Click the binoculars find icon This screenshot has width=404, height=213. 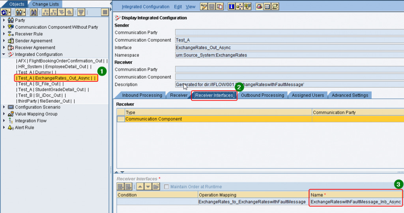pyautogui.click(x=34, y=12)
